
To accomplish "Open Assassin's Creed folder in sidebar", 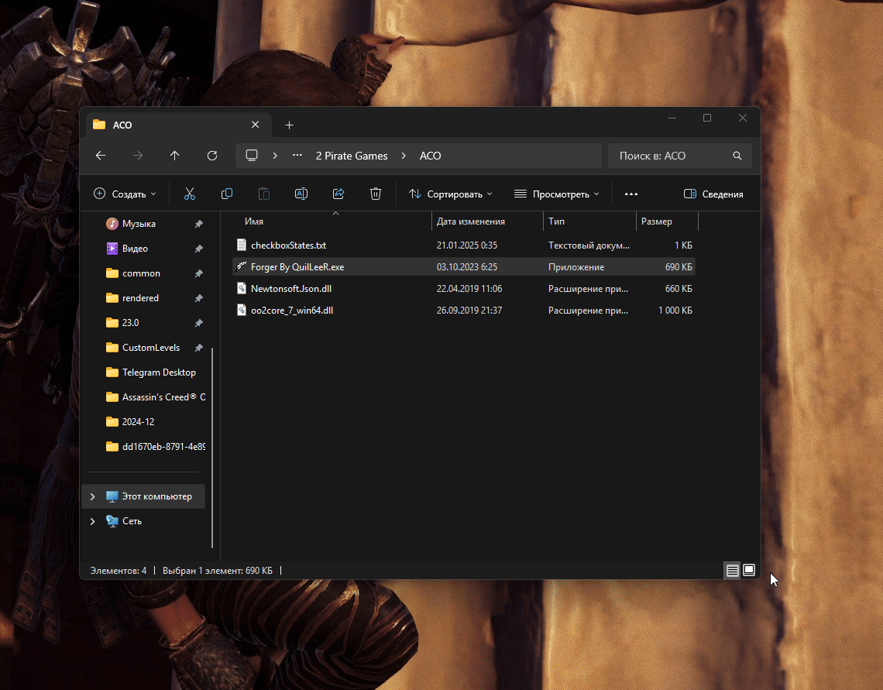I will 163,397.
